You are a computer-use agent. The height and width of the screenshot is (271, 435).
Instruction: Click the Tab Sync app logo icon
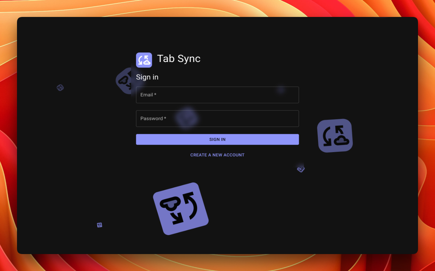[144, 60]
